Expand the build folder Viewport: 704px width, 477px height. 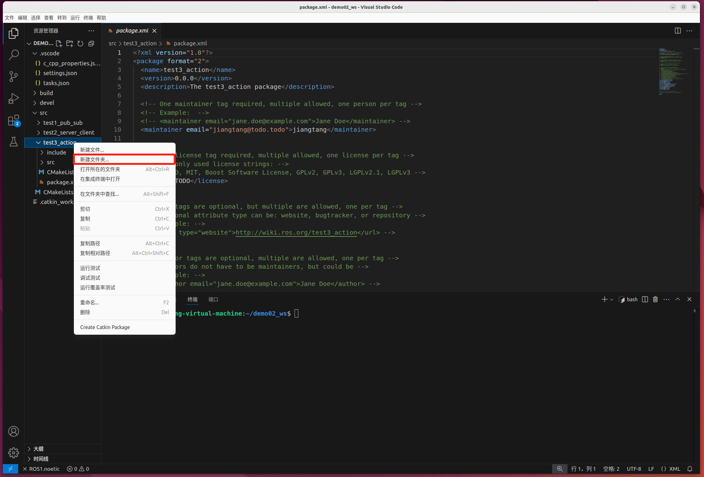pos(46,93)
